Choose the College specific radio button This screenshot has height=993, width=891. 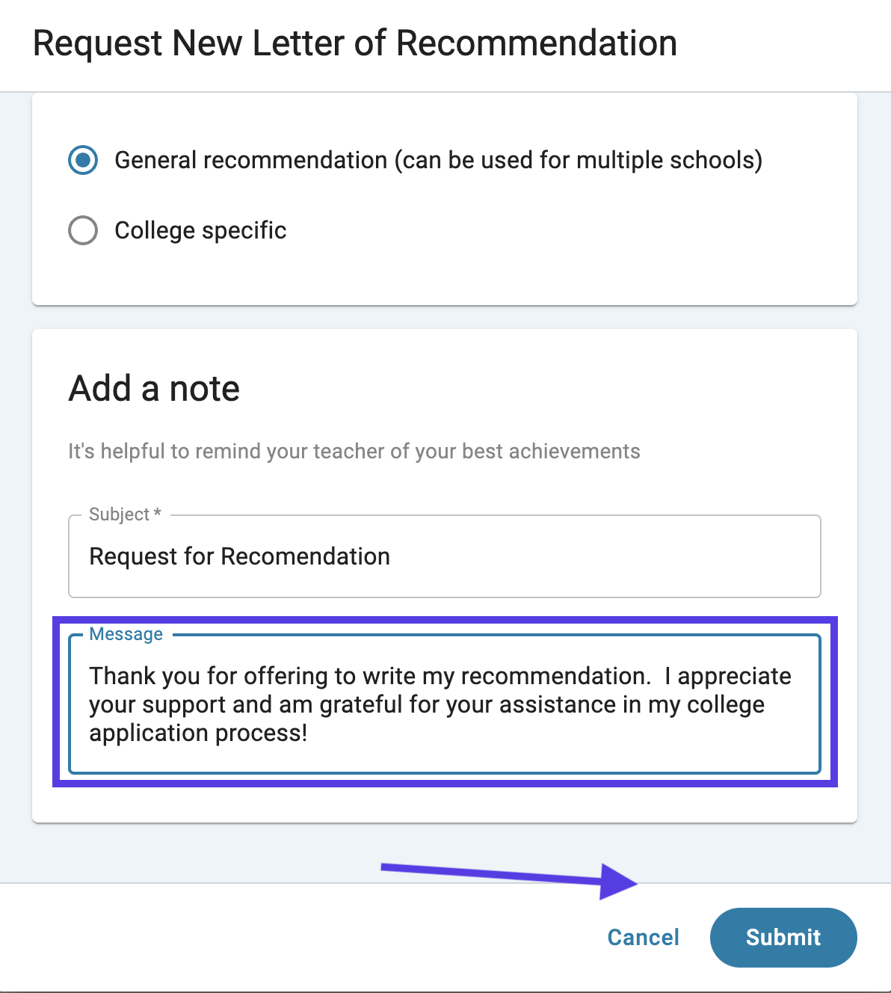pyautogui.click(x=83, y=230)
